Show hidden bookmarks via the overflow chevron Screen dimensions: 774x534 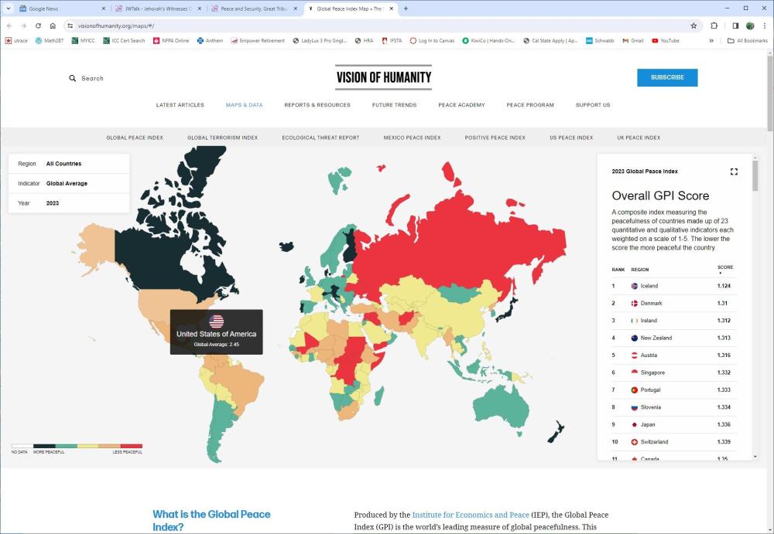click(x=711, y=40)
